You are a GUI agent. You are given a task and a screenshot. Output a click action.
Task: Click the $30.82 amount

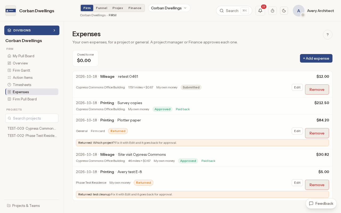click(x=323, y=154)
